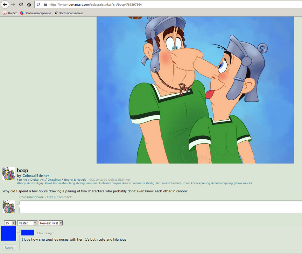The height and width of the screenshot is (254, 302).
Task: Click the description starting 'Why did I spend'
Action: click(x=95, y=191)
